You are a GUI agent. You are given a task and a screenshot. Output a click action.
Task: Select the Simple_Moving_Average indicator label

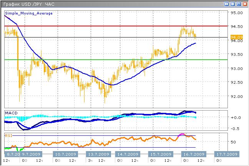tap(29, 13)
